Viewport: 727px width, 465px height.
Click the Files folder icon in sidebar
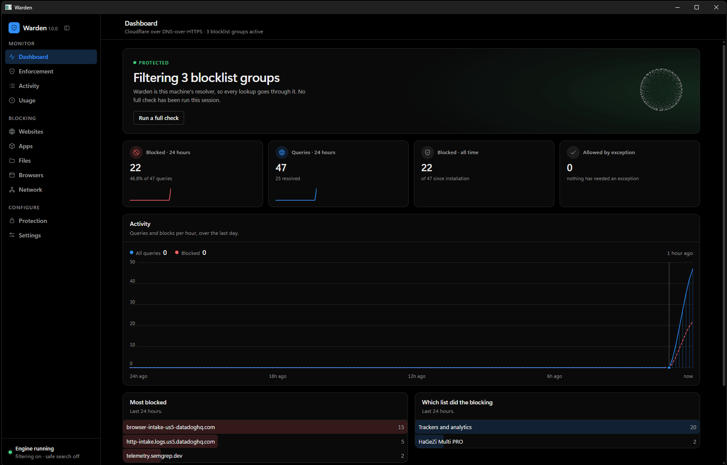point(12,161)
